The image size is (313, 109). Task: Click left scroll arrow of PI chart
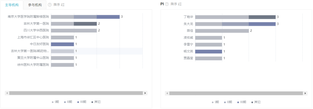coord(167,93)
